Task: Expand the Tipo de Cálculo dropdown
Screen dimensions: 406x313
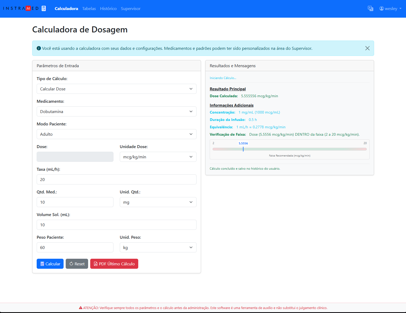Action: pos(116,89)
